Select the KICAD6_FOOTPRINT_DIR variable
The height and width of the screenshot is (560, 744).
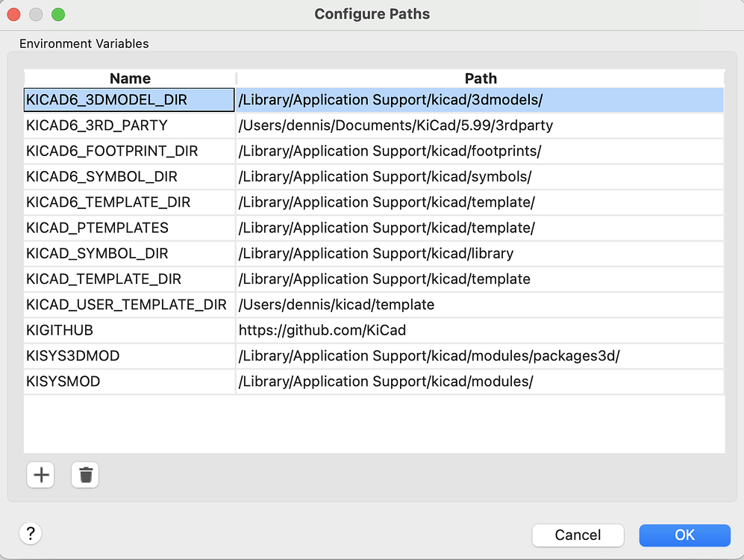[128, 151]
